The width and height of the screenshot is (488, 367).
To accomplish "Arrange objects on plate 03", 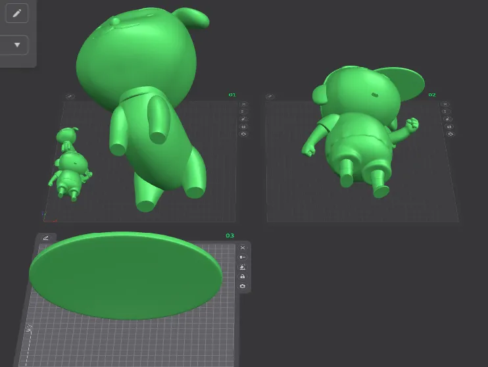I will (243, 257).
